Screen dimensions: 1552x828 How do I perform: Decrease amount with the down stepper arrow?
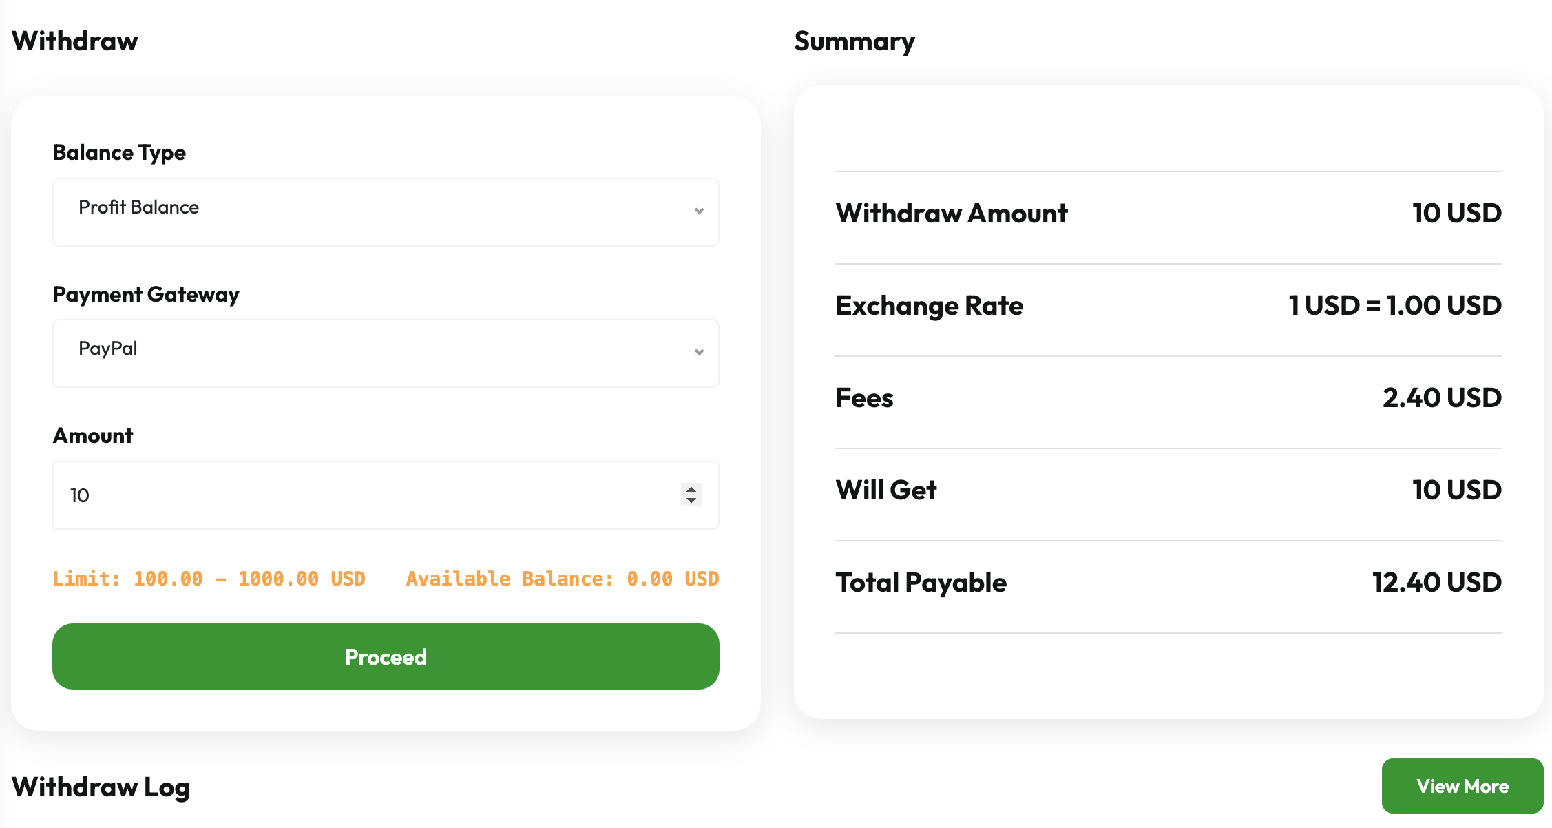click(x=691, y=501)
